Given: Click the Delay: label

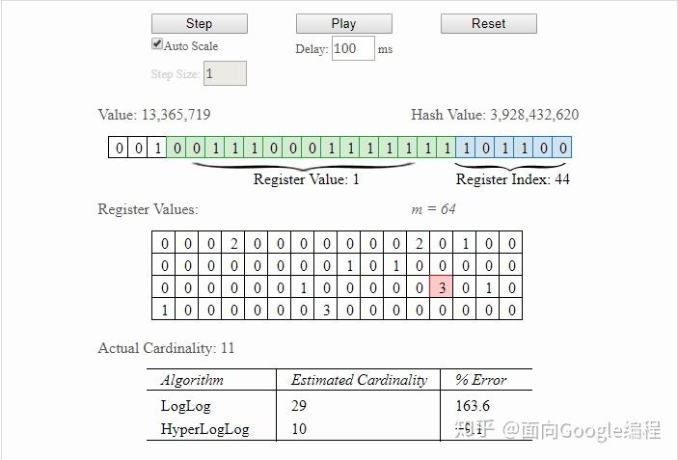Looking at the screenshot, I should click(x=312, y=49).
